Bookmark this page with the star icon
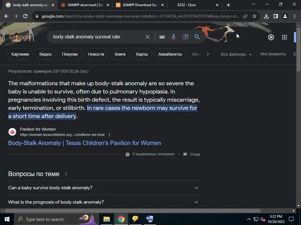301x225 pixels. pos(254,16)
